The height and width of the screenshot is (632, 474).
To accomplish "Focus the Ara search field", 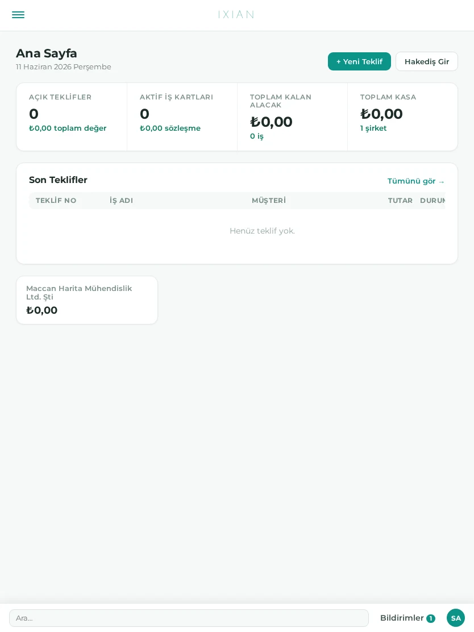I will [x=189, y=618].
